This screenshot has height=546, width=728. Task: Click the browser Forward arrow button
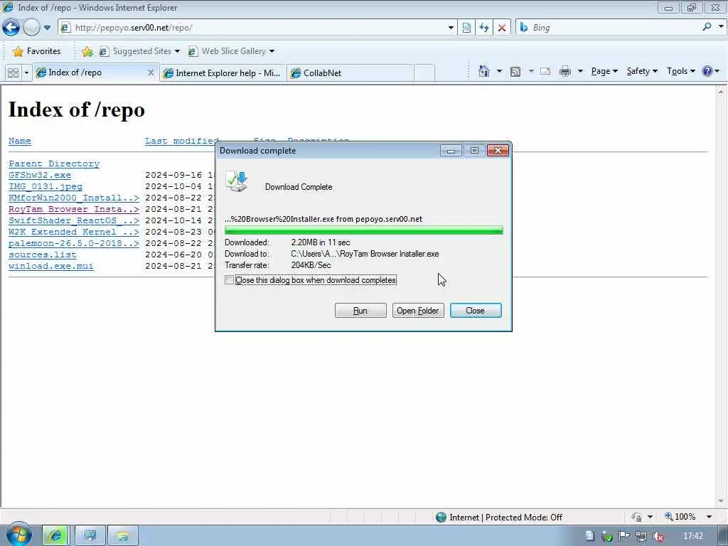[x=31, y=28]
